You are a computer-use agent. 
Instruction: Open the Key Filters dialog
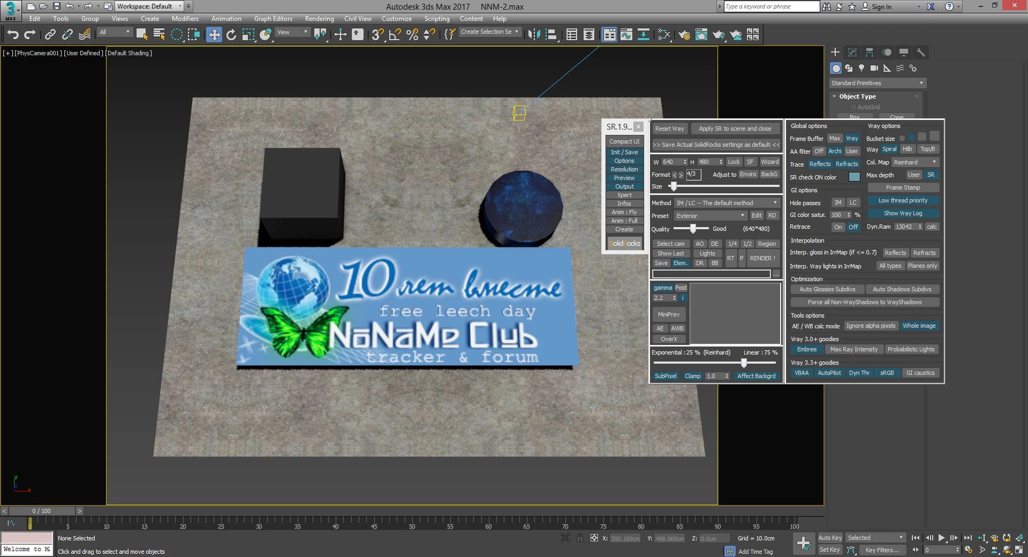(x=882, y=550)
